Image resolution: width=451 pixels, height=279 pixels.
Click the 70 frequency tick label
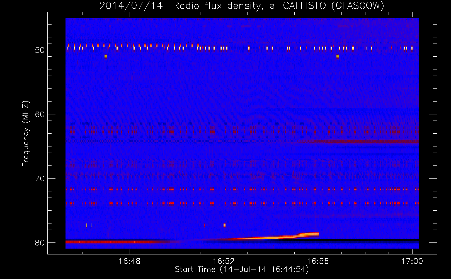tap(40, 179)
